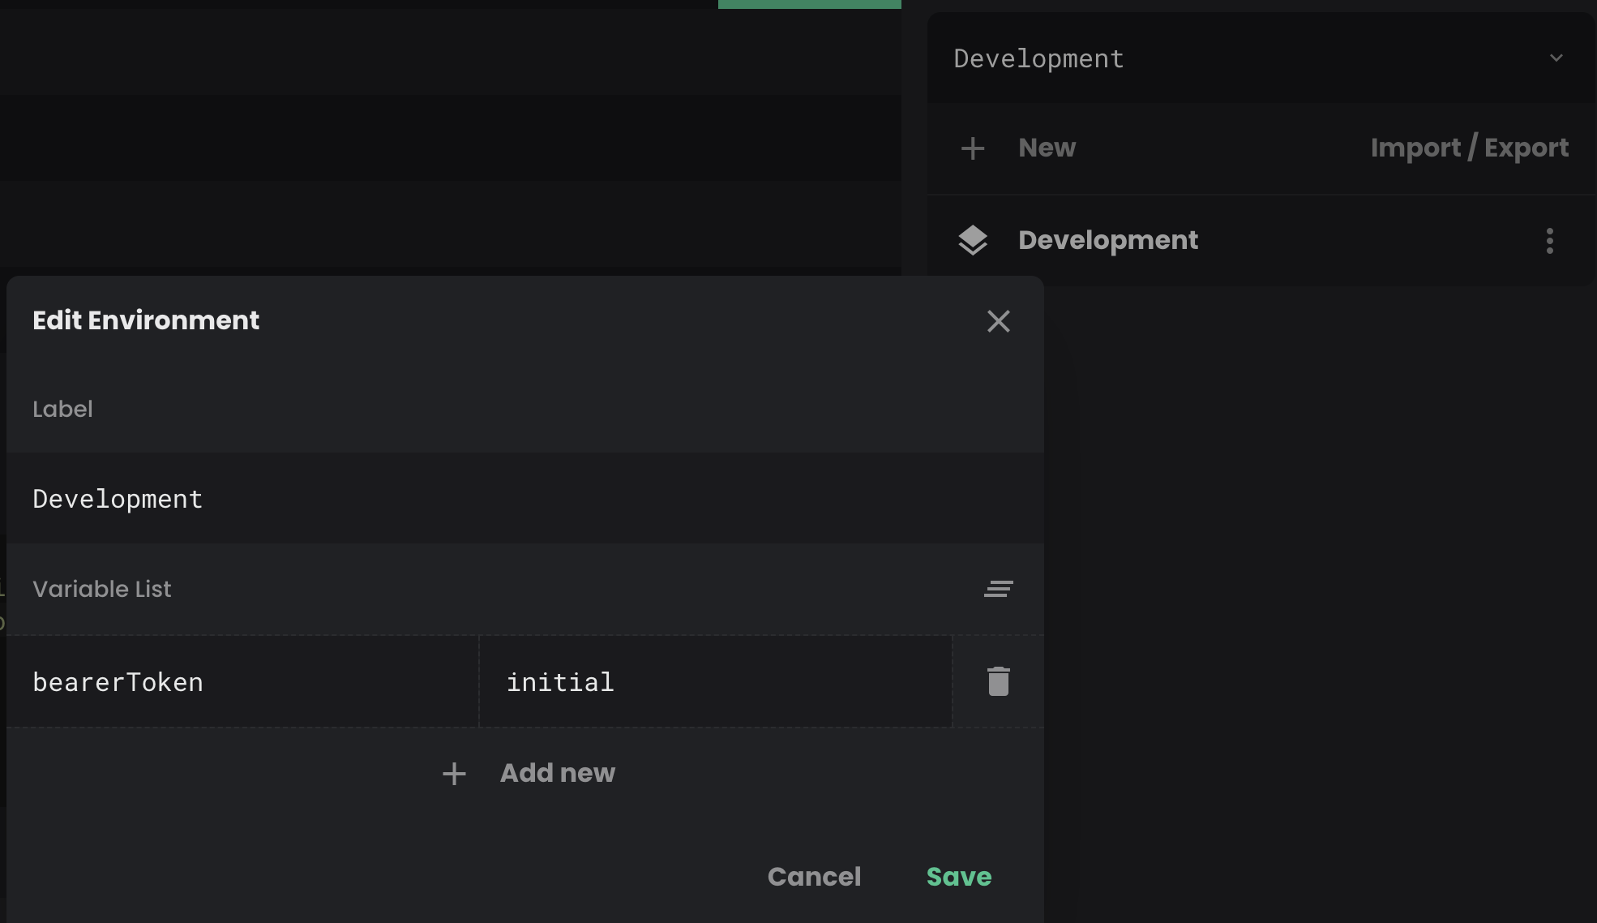
Task: Click the initial value field
Action: (713, 681)
